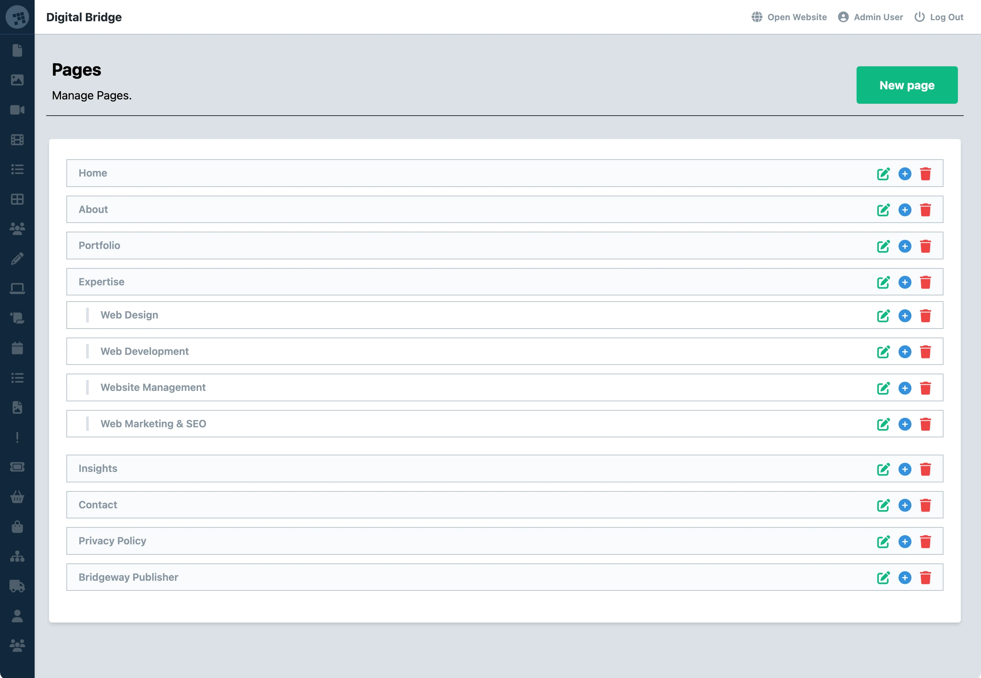Add a subpage under Home
The width and height of the screenshot is (981, 678).
click(x=905, y=174)
